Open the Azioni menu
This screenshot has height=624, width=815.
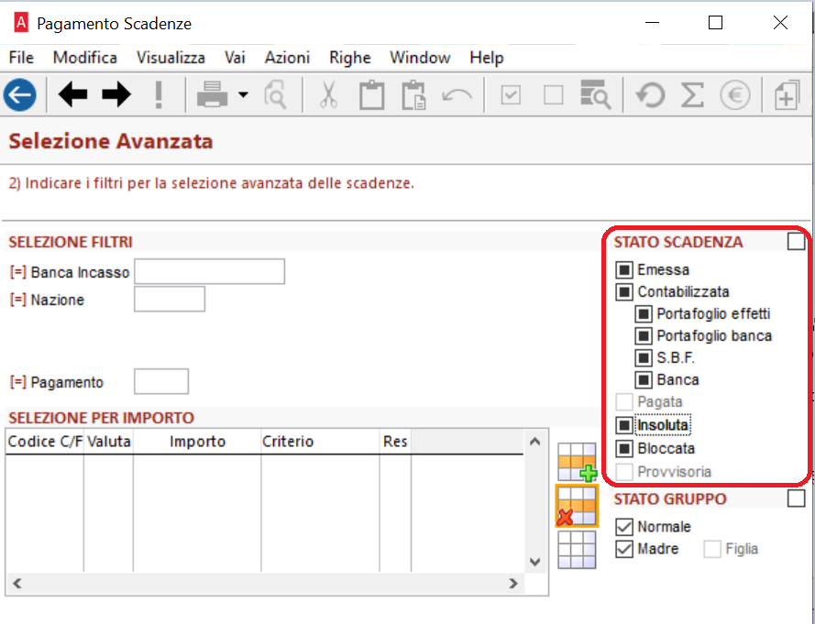pyautogui.click(x=288, y=57)
